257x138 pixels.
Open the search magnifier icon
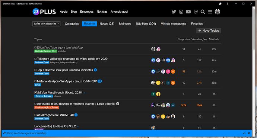pos(203,12)
